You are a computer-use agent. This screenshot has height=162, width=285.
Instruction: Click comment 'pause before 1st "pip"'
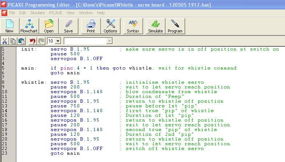pyautogui.click(x=162, y=106)
